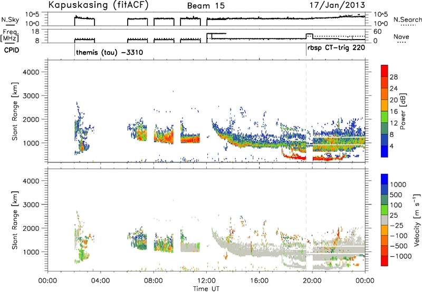422x292 pixels.
Task: Click the 'Beam 15' label
Action: tap(206, 6)
